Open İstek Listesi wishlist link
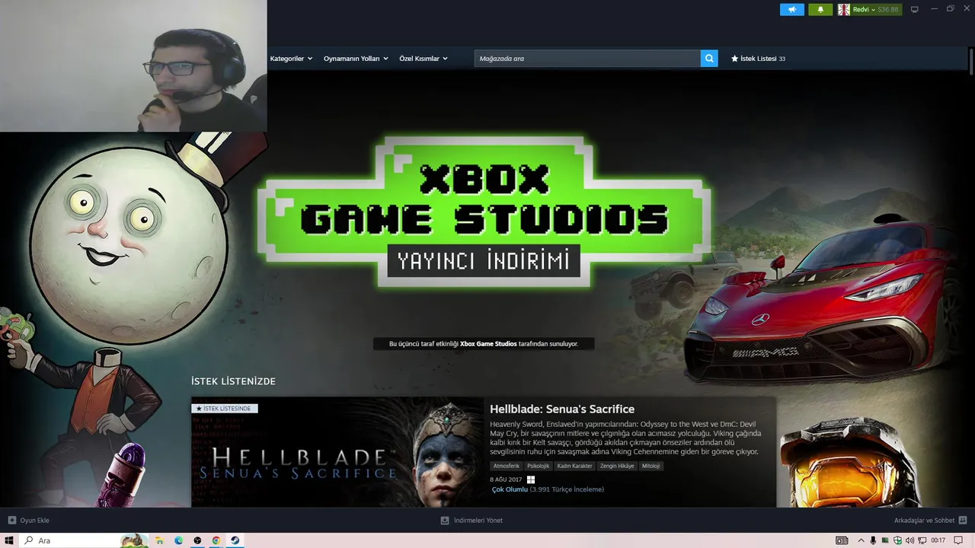This screenshot has height=548, width=975. point(758,59)
